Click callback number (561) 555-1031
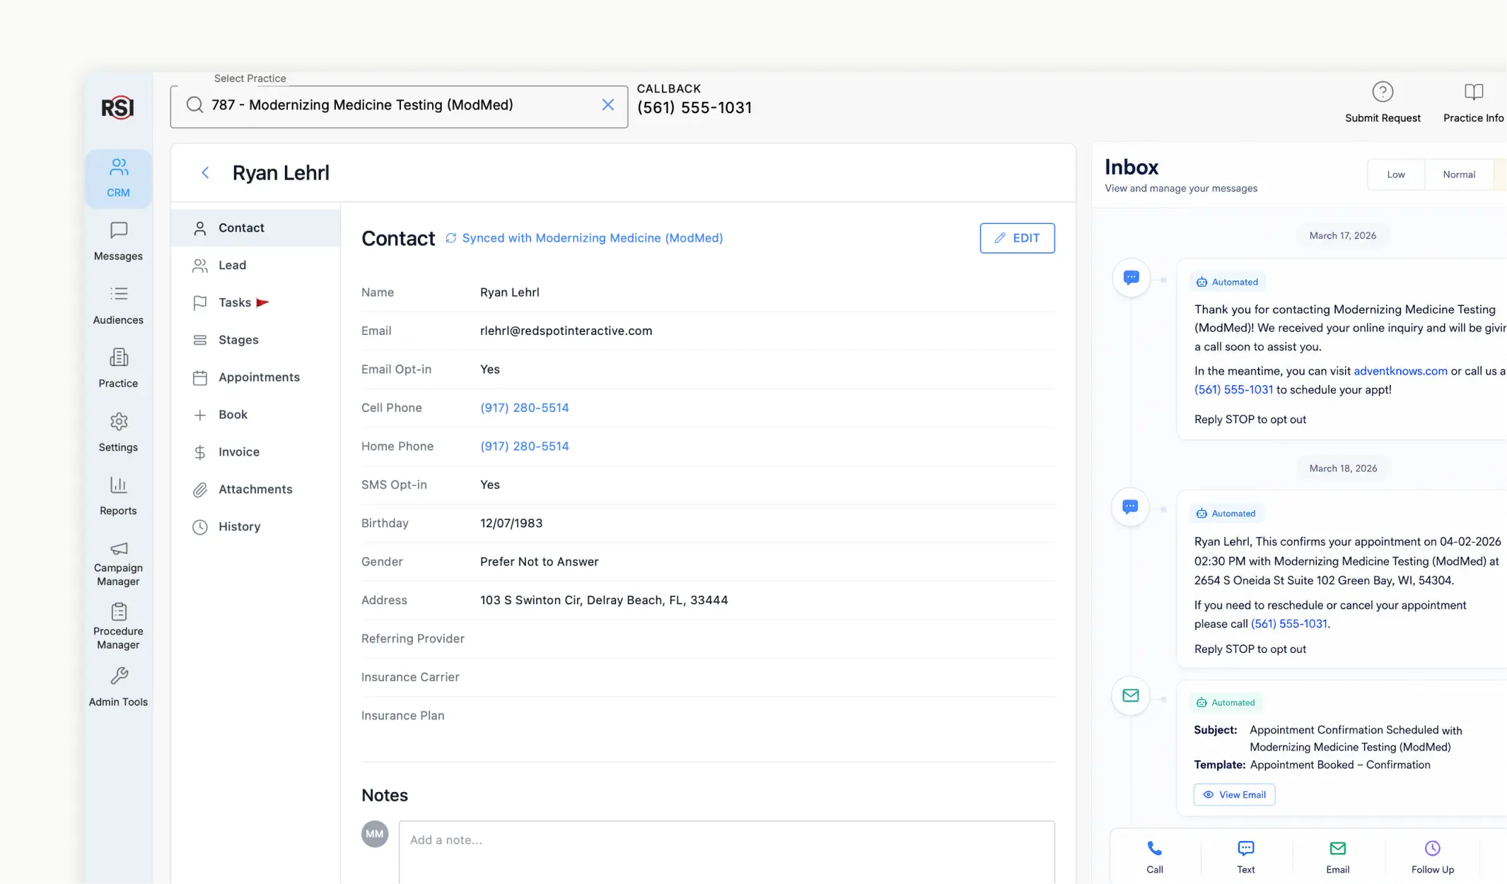 click(x=694, y=108)
